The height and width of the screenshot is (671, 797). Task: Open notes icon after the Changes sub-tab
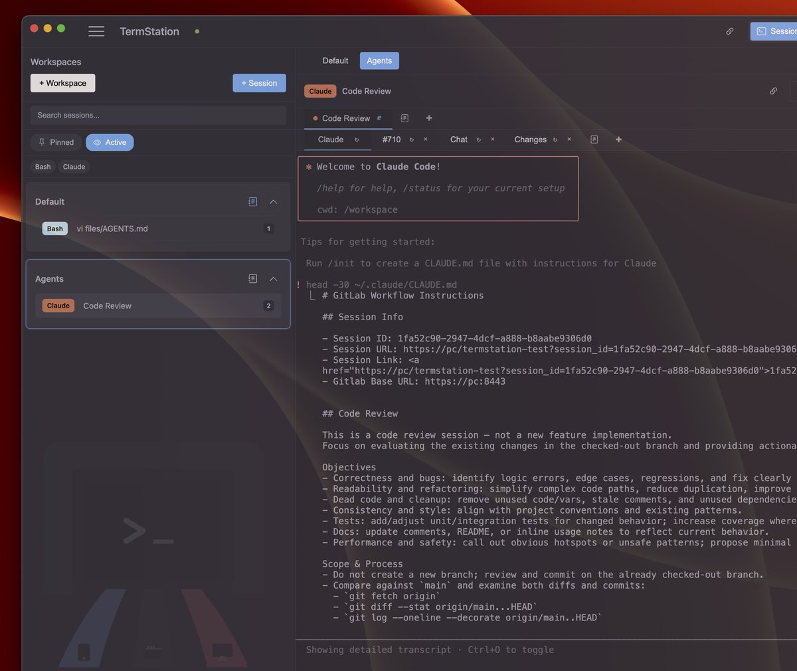pyautogui.click(x=594, y=140)
